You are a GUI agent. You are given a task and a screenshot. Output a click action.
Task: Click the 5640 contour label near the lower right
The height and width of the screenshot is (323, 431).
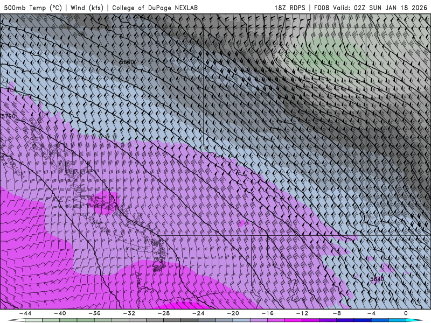point(377,279)
